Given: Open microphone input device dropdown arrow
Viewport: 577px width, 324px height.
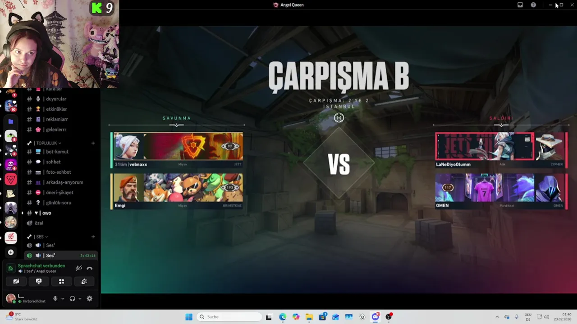Looking at the screenshot, I should click(x=63, y=298).
